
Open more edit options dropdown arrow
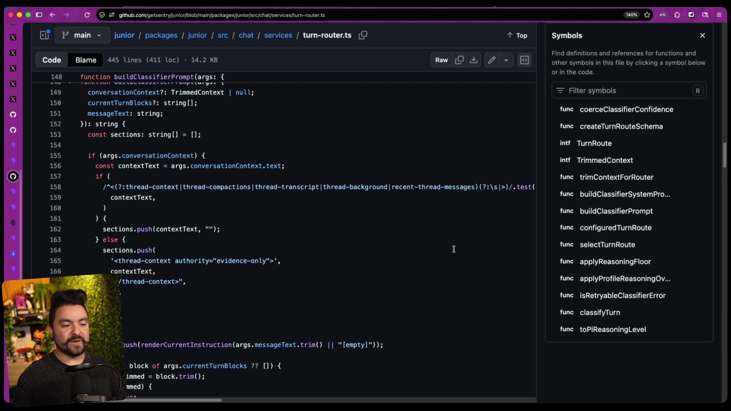pos(506,60)
